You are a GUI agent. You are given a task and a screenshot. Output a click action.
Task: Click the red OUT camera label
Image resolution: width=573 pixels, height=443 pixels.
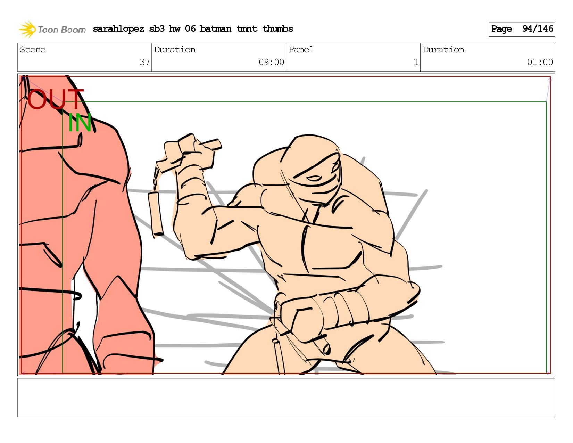pyautogui.click(x=56, y=99)
